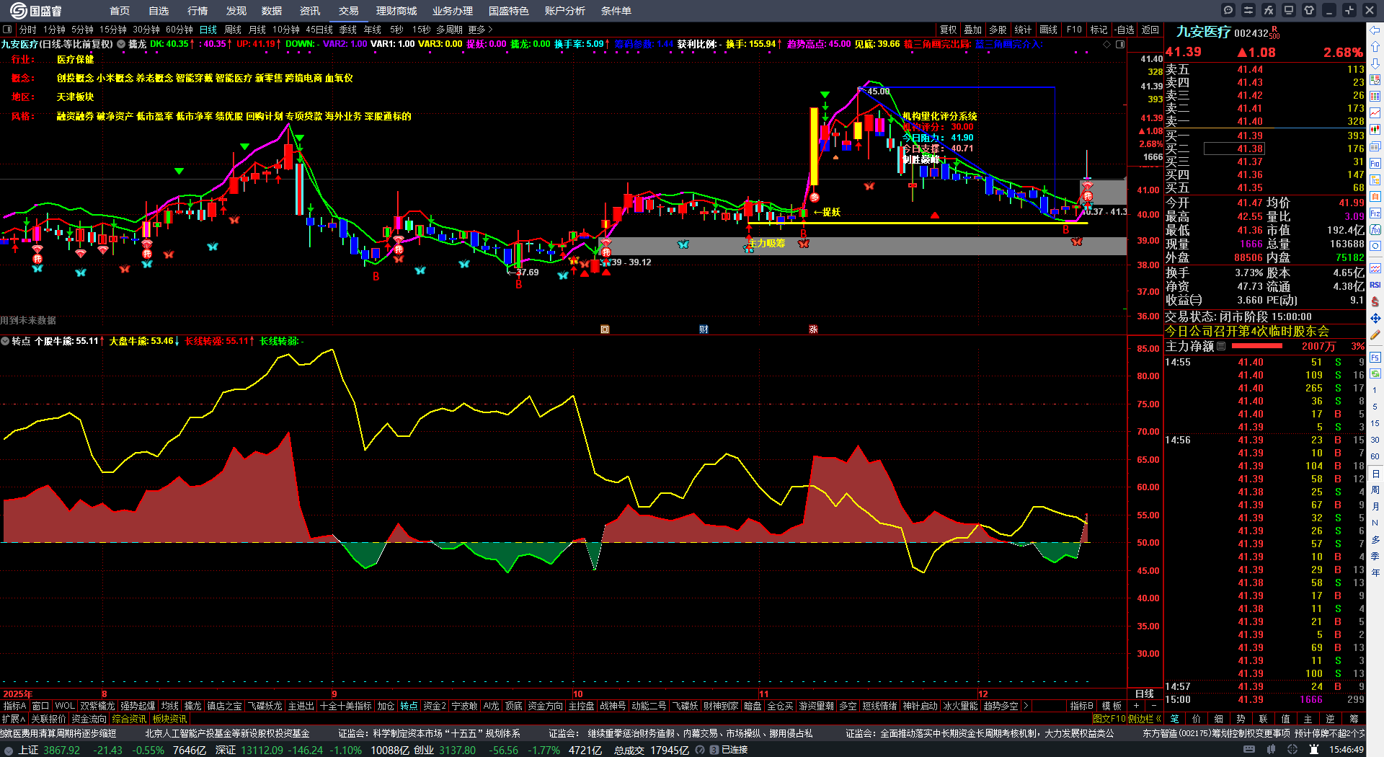Open the candlestick chart icon in right sidebar

click(x=1375, y=130)
